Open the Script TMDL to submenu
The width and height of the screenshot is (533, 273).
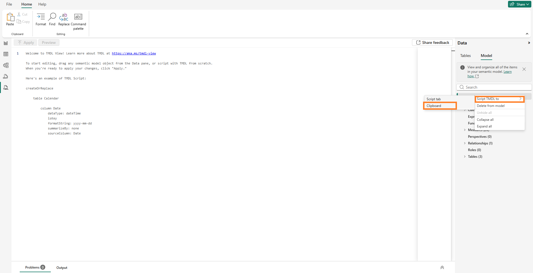[x=500, y=99]
